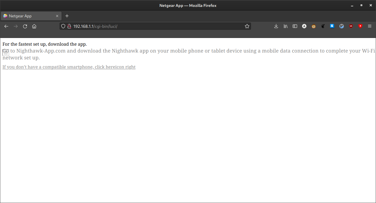The image size is (376, 203).
Task: Open the Downloads panel
Action: (x=276, y=26)
